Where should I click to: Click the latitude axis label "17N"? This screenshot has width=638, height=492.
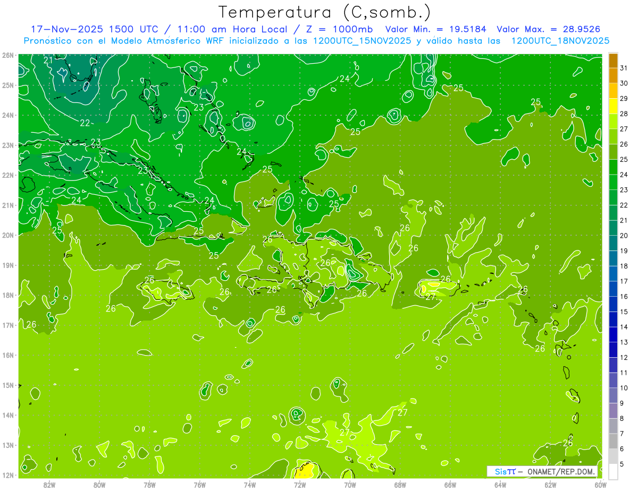(x=8, y=325)
